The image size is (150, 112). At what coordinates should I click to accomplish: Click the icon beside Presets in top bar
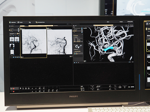30,22
